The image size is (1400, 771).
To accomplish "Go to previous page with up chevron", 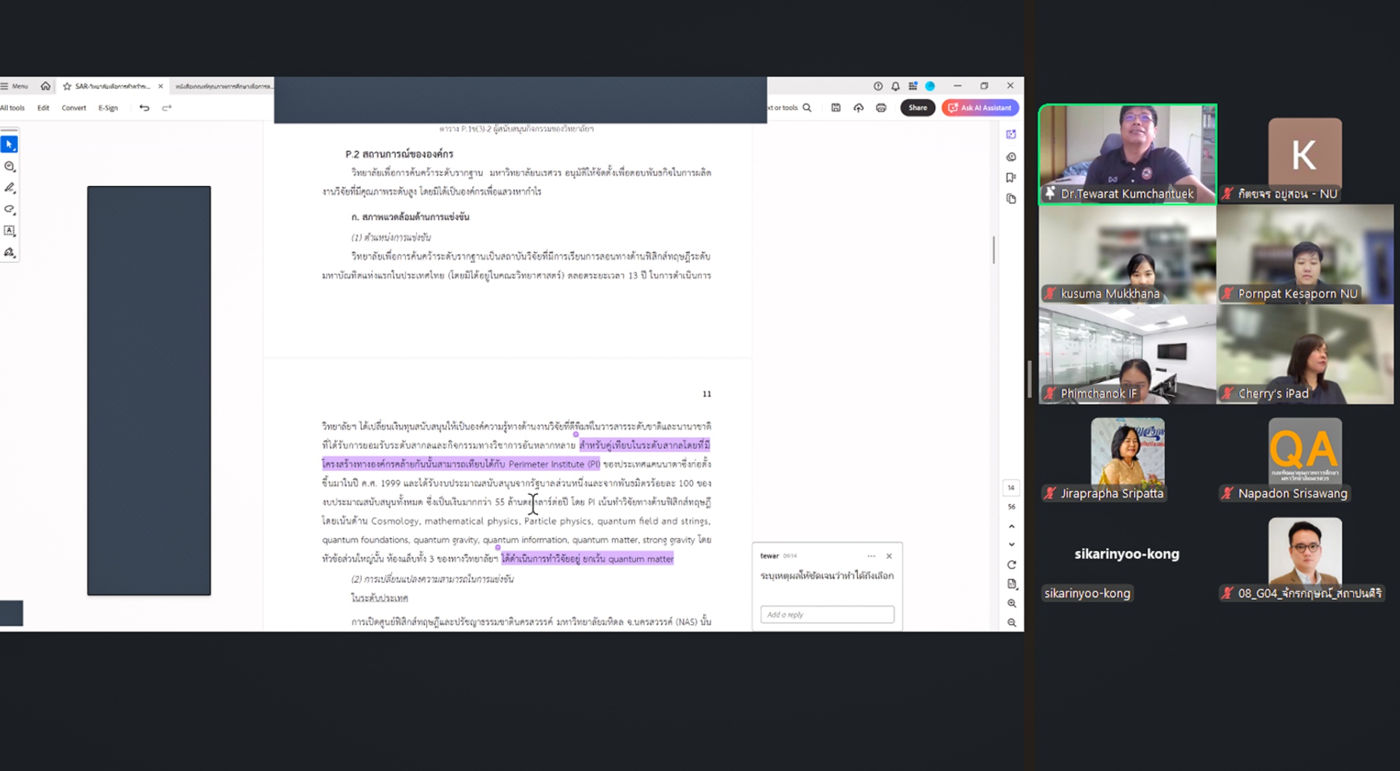I will [1011, 527].
